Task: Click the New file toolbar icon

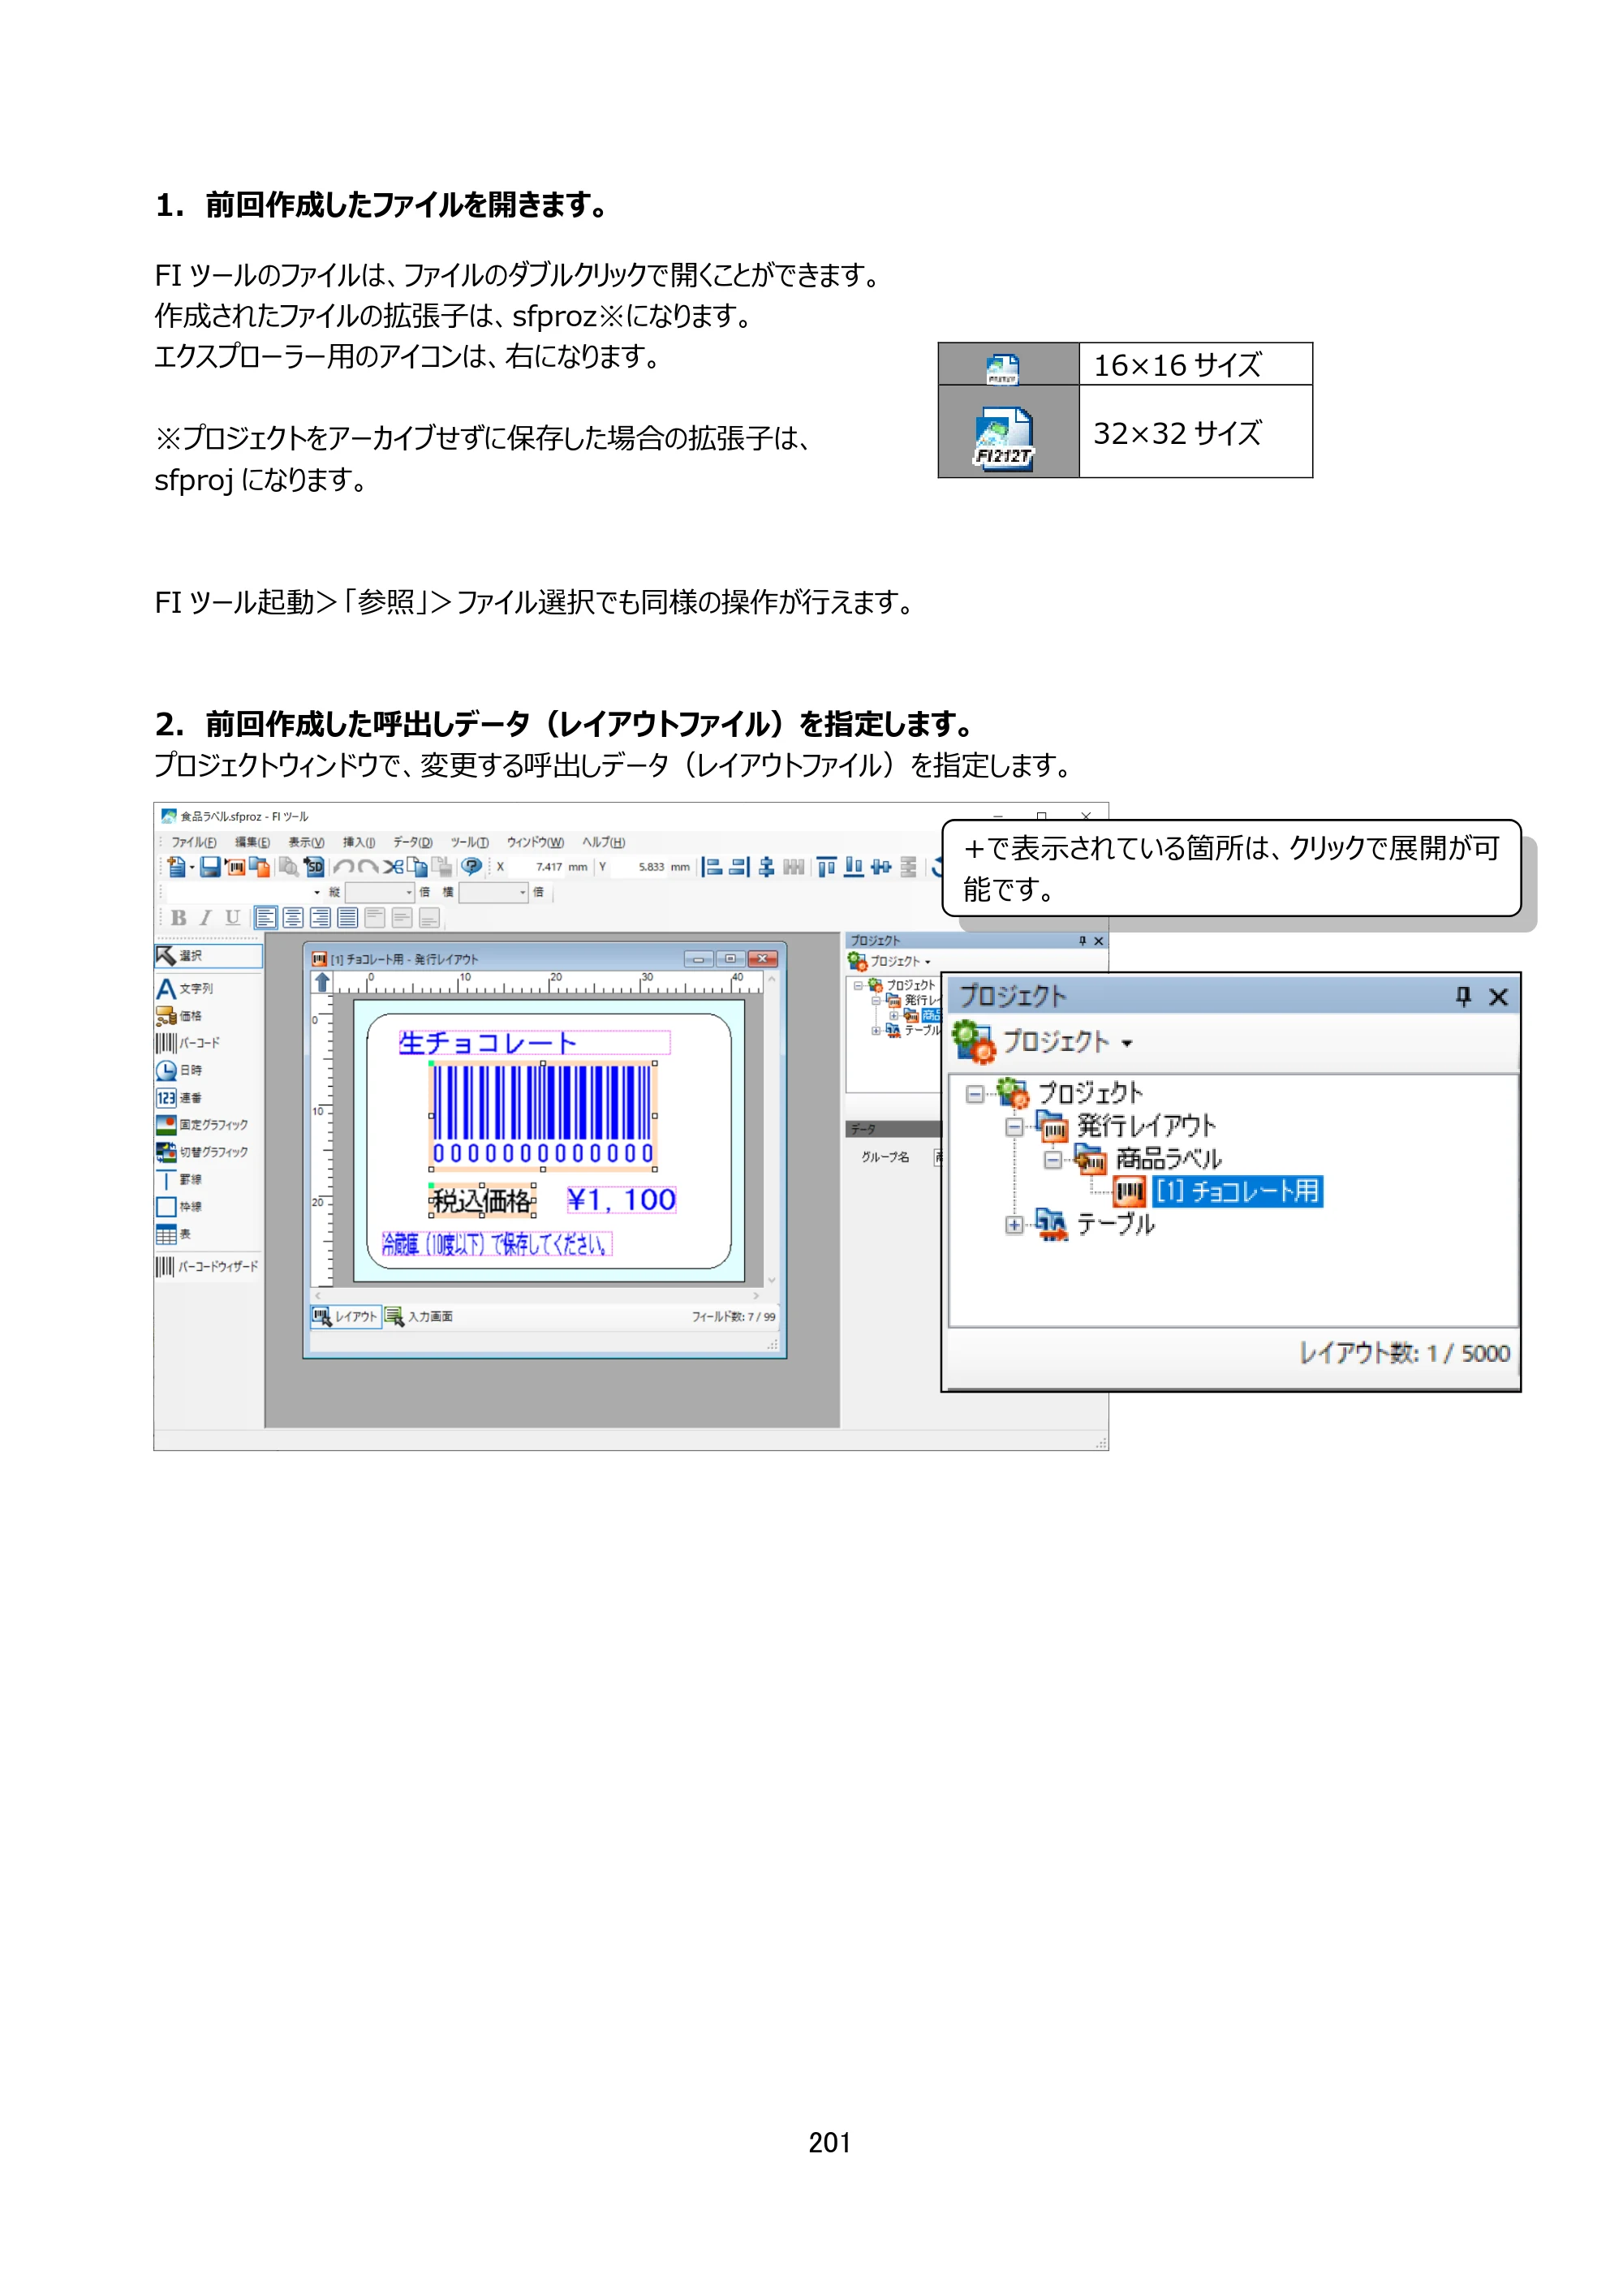Action: click(x=175, y=867)
